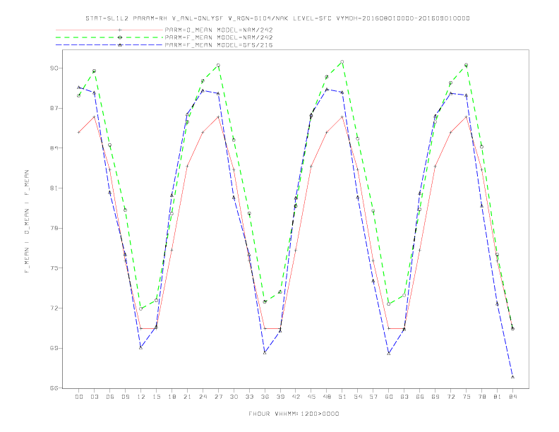The height and width of the screenshot is (432, 559).
Task: Click the x-axis tick label 45
Action: [x=311, y=397]
